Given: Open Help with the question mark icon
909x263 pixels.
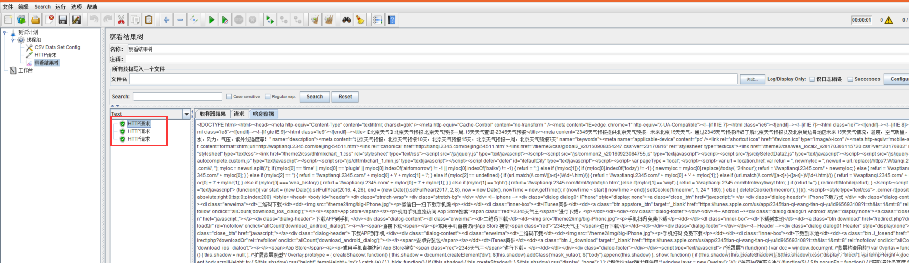Looking at the screenshot, I should tap(392, 20).
